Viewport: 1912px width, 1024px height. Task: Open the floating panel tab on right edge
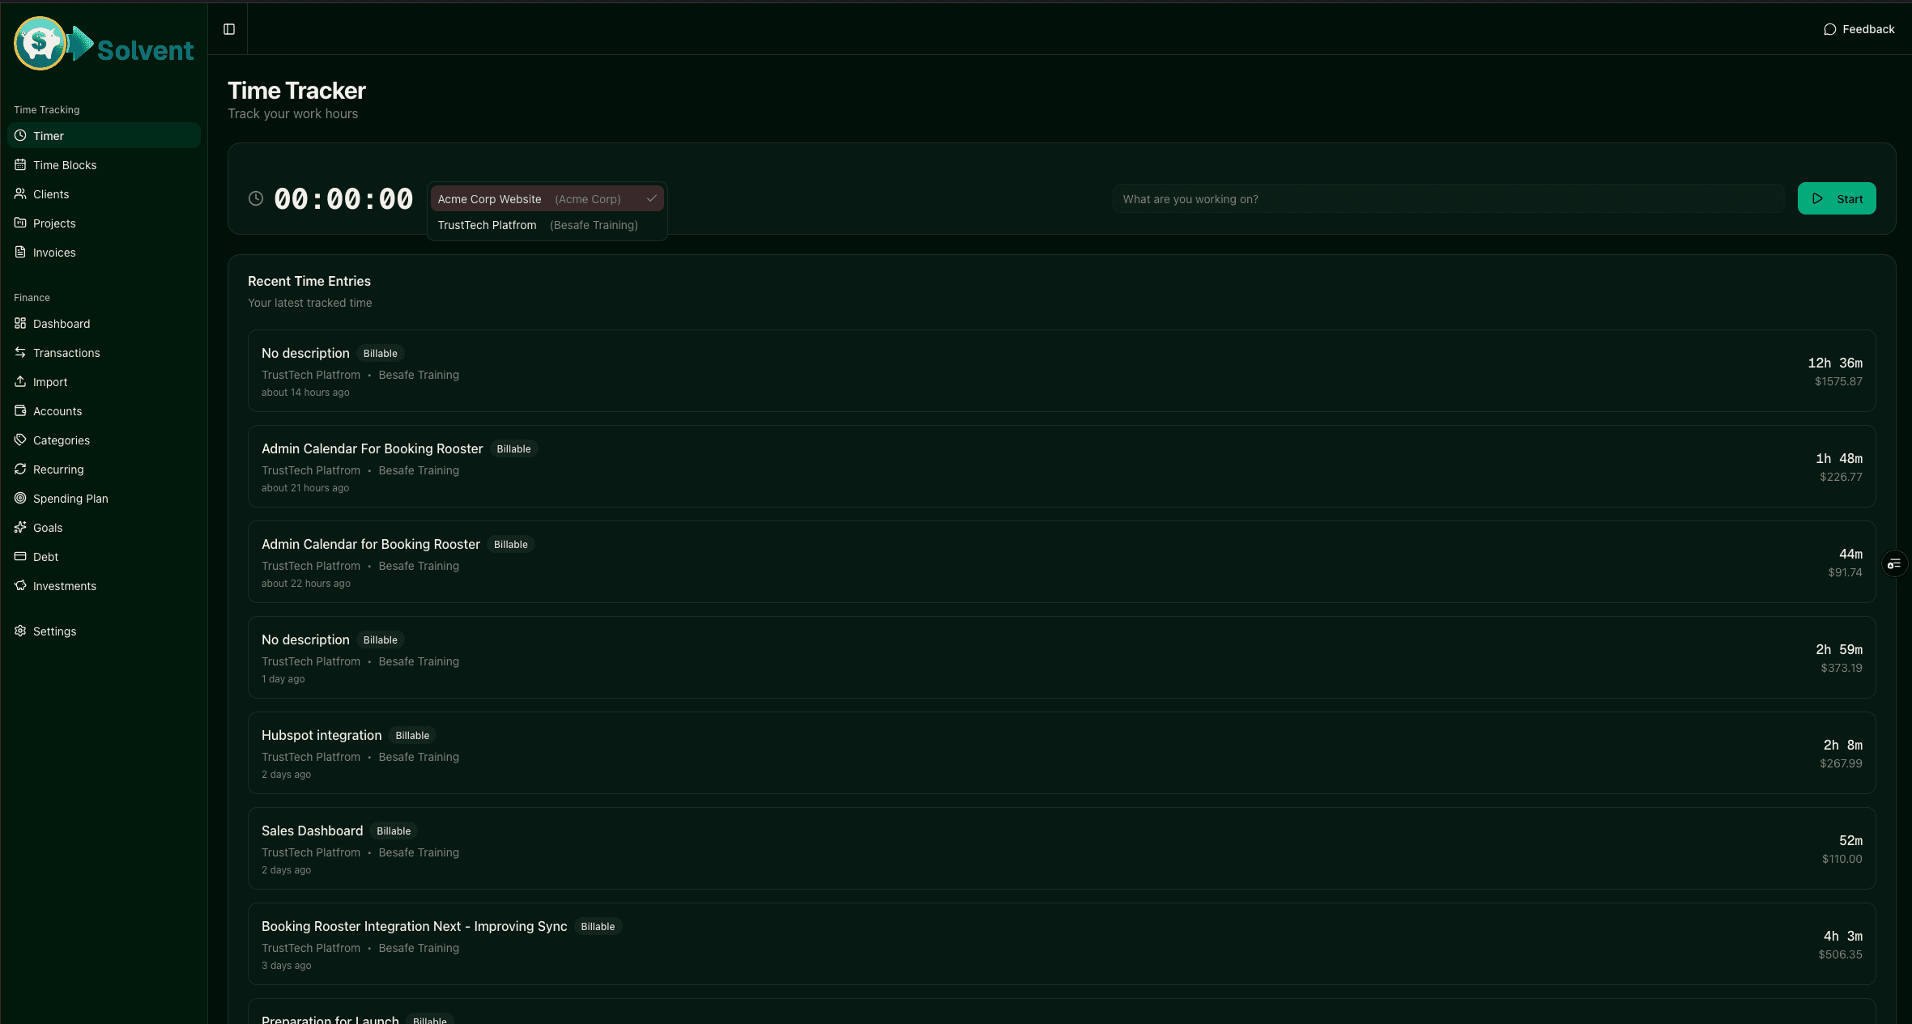tap(1893, 563)
